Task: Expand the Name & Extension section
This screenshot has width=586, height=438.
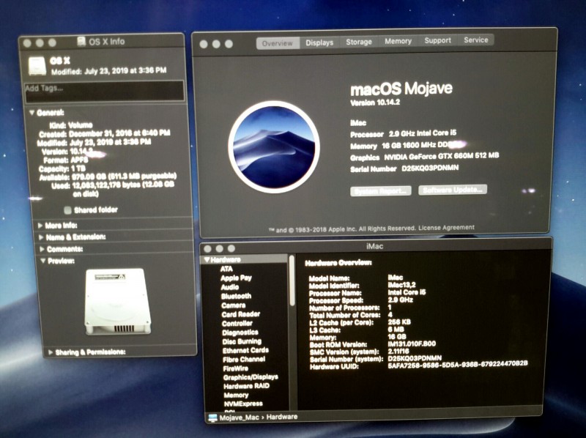Action: tap(41, 237)
